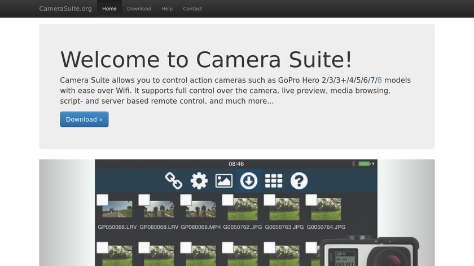This screenshot has height=266, width=474.
Task: Toggle the G0050764.JPG checkbox
Action: [311, 200]
